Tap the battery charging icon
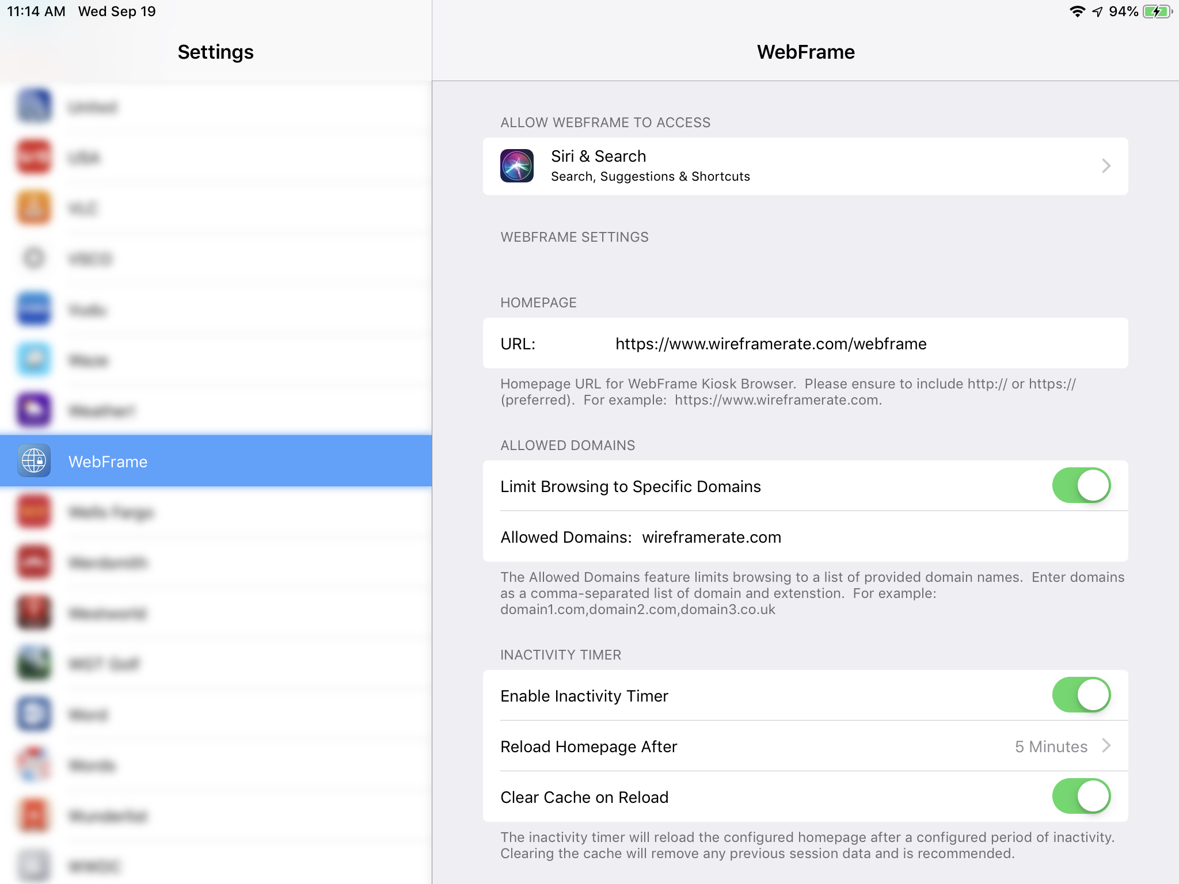Image resolution: width=1179 pixels, height=884 pixels. (x=1158, y=12)
